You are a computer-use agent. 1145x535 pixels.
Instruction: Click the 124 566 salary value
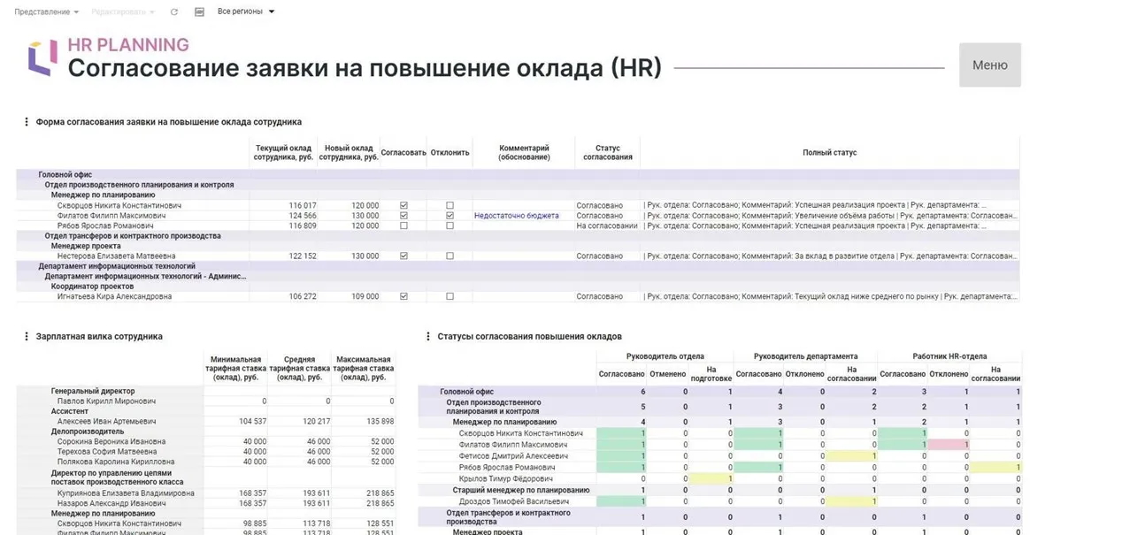(302, 216)
